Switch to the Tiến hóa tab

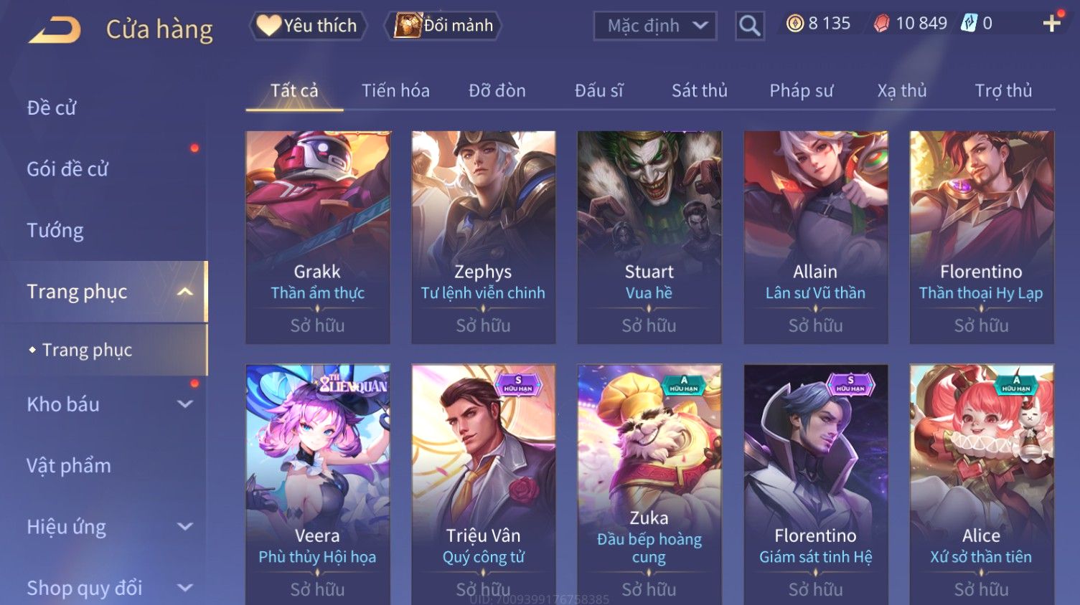click(x=395, y=90)
